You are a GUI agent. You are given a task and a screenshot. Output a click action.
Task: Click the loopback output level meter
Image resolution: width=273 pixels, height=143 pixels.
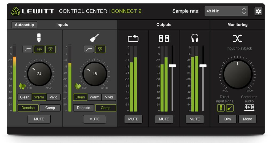(133, 79)
